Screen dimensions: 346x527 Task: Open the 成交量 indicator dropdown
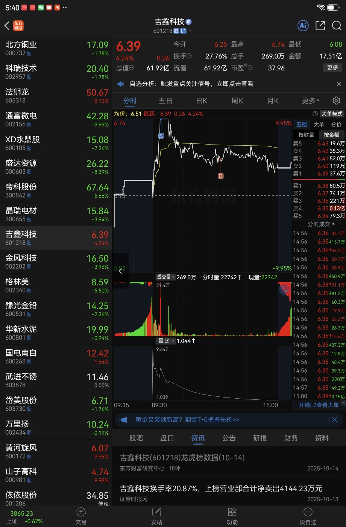166,277
